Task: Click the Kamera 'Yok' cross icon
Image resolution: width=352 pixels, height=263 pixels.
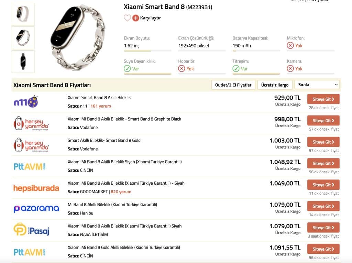Action: [x=290, y=68]
